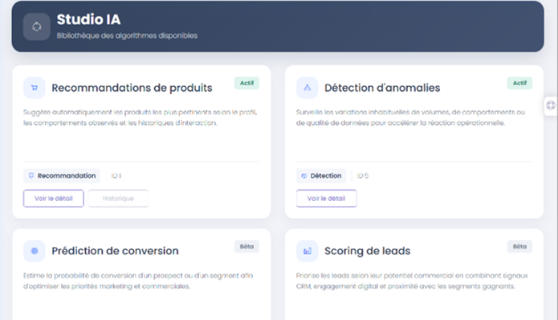This screenshot has height=320, width=558.
Task: Open Voir le détail for Détection d'anomalies
Action: click(x=326, y=199)
